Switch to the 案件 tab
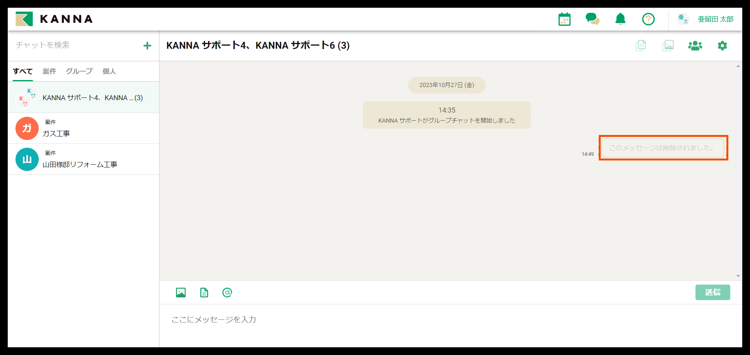 click(x=49, y=71)
